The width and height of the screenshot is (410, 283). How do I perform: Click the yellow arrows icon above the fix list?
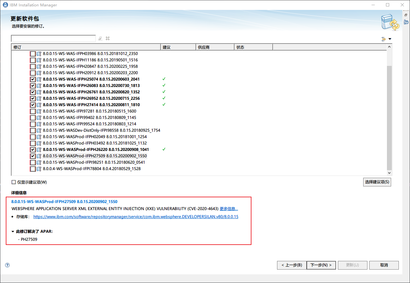(x=383, y=39)
